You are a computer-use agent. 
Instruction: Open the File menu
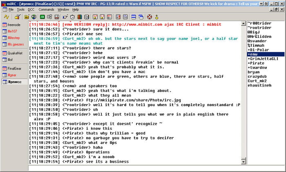11,9
